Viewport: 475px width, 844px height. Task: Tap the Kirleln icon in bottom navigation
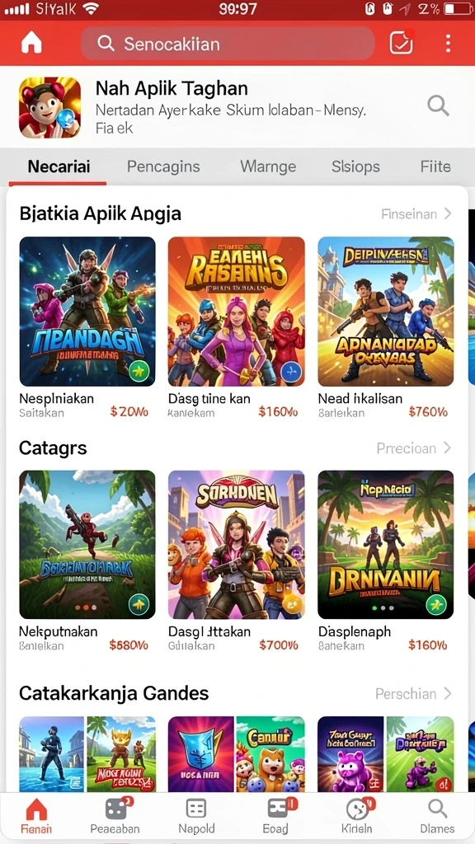tap(357, 809)
